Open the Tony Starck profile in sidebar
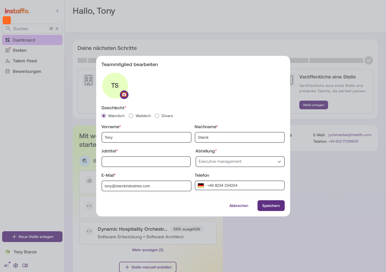This screenshot has width=386, height=272. pos(32,252)
